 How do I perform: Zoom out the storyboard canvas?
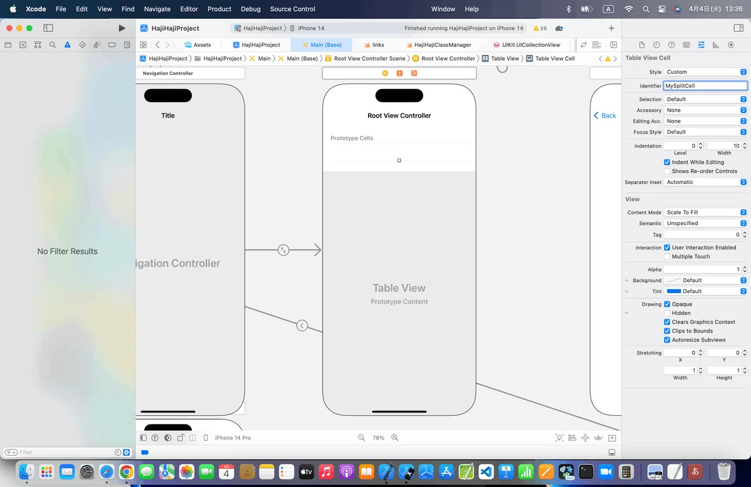[x=361, y=438]
